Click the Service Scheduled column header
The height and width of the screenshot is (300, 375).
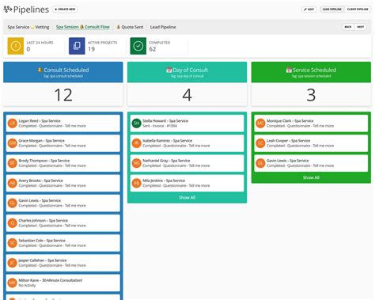(311, 72)
